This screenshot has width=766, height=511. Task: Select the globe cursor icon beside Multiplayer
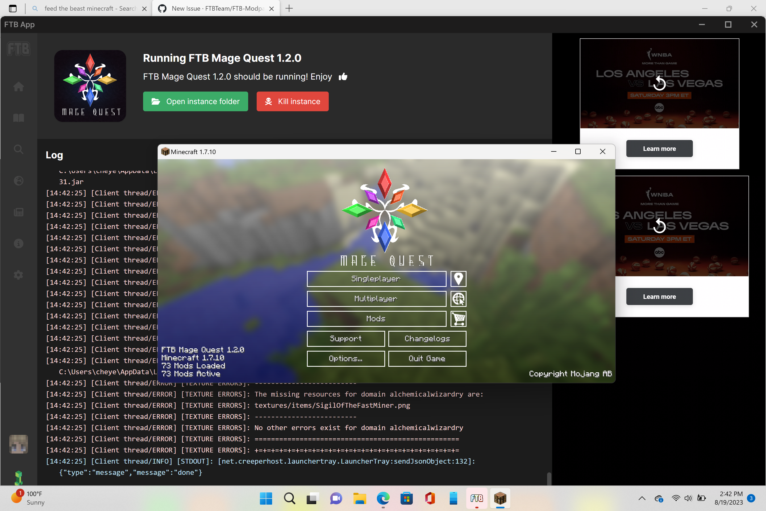(458, 299)
